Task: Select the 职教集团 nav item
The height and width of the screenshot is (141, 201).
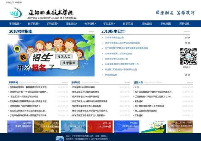Action: [166, 24]
